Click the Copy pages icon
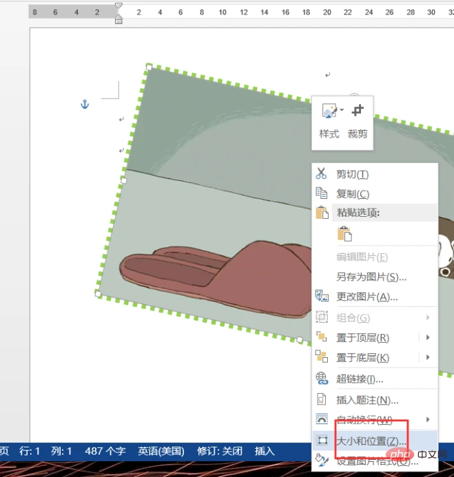This screenshot has width=454, height=477. [322, 193]
